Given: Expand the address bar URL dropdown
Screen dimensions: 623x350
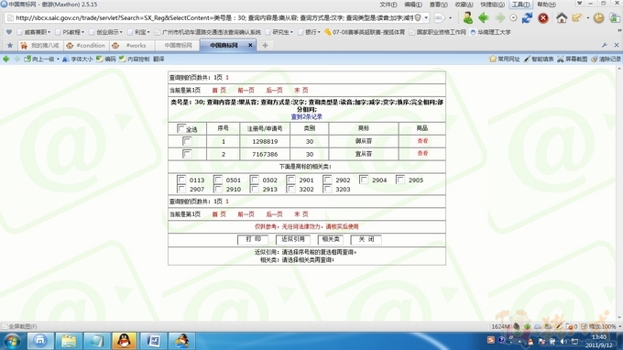Looking at the screenshot, I should tap(426, 18).
